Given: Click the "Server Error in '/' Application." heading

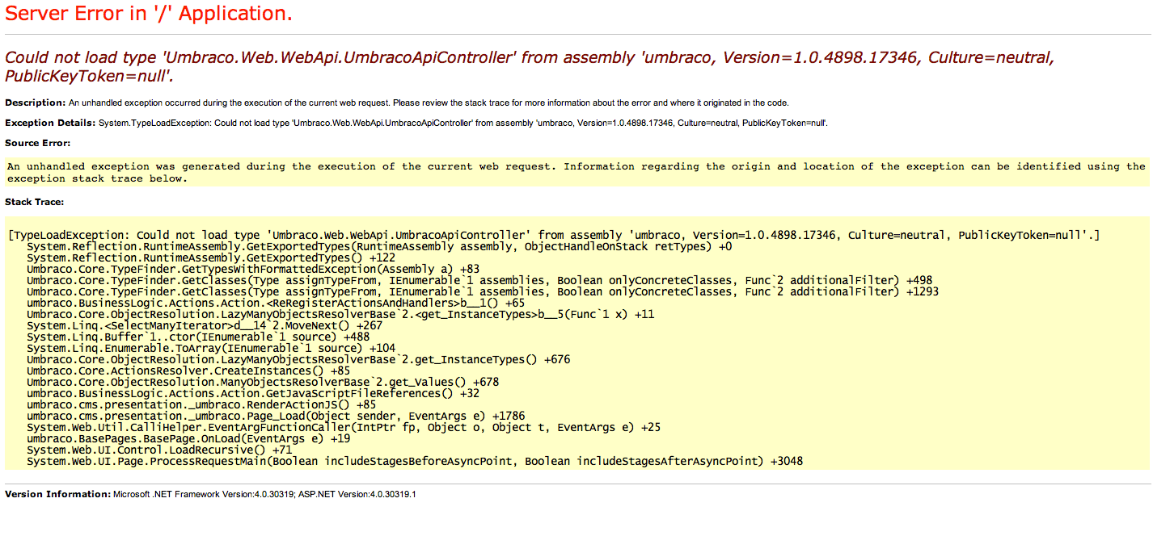Looking at the screenshot, I should [x=149, y=14].
